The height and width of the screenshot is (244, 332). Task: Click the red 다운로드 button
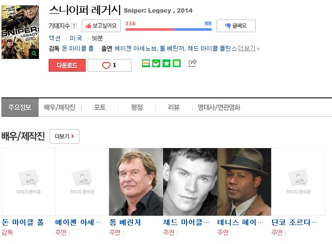point(67,65)
